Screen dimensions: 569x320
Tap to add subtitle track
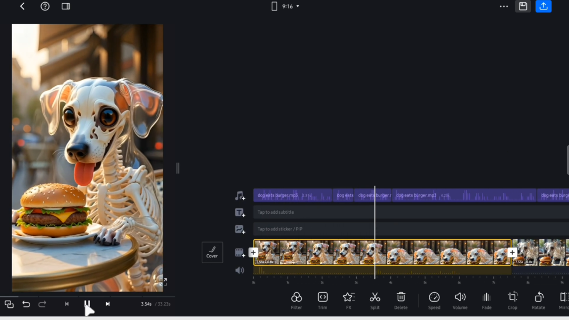(369, 212)
